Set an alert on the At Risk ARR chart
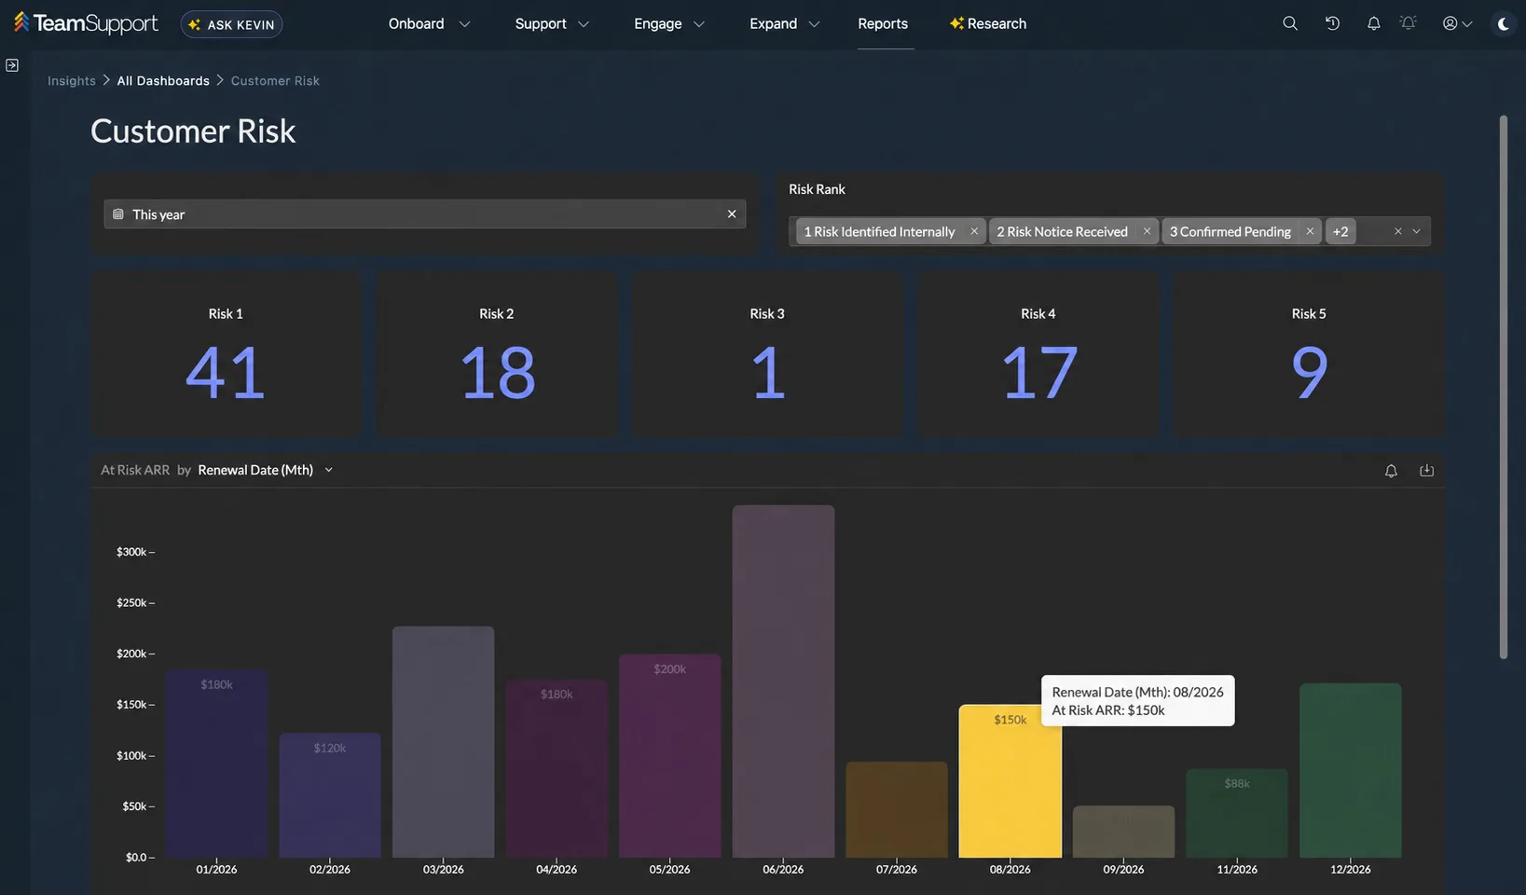 (x=1391, y=471)
